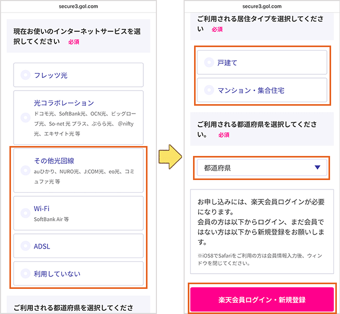Click the 現在お使いのインターネットサービス heading
Screen dimensions: 340x314
pos(77,36)
